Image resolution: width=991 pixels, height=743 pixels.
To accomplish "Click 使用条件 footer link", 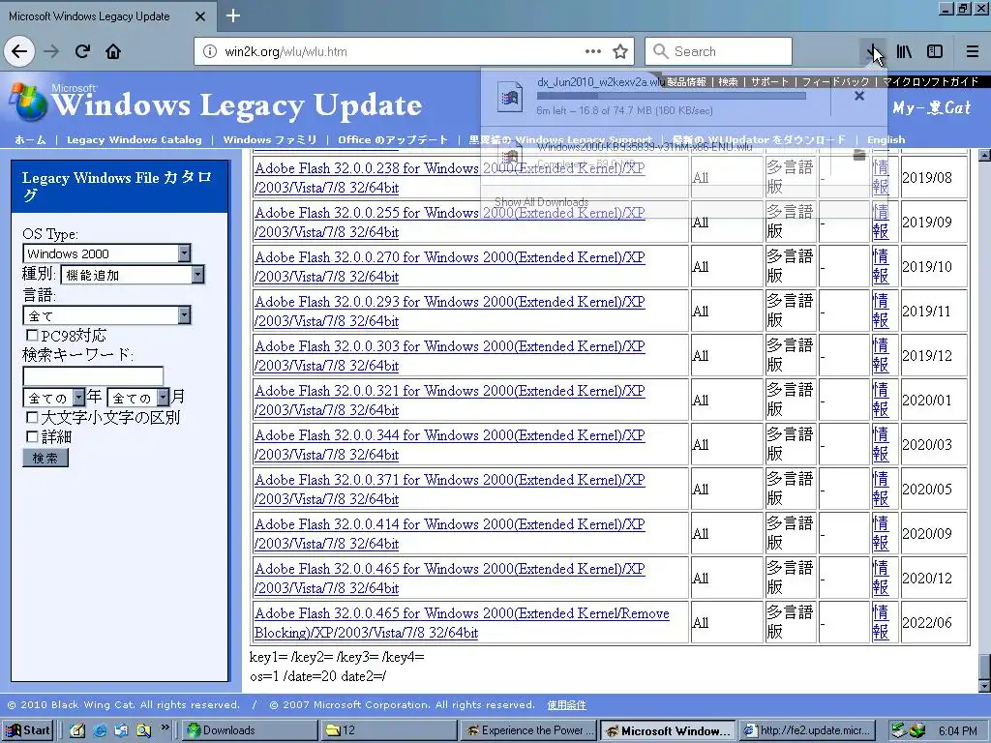I will click(566, 704).
